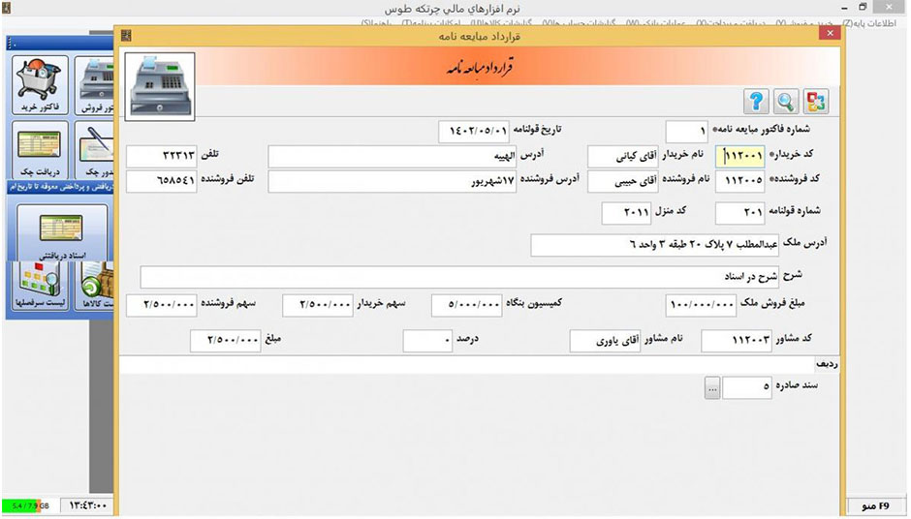This screenshot has width=911, height=519.
Task: Open the فاکتور فروش cash register icon
Action: pyautogui.click(x=94, y=85)
